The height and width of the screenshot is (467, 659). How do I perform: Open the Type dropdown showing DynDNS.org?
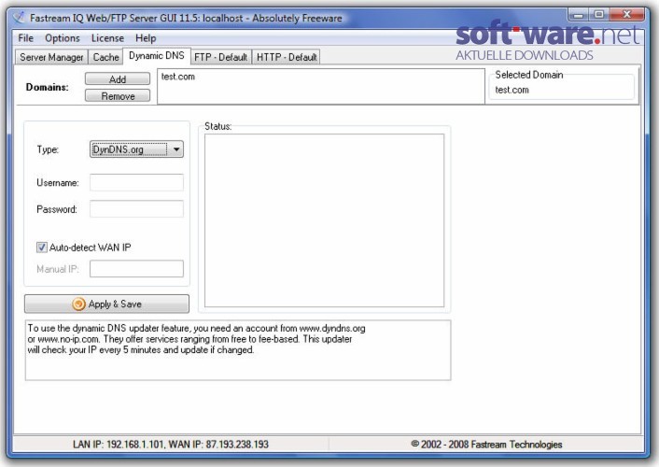[136, 149]
